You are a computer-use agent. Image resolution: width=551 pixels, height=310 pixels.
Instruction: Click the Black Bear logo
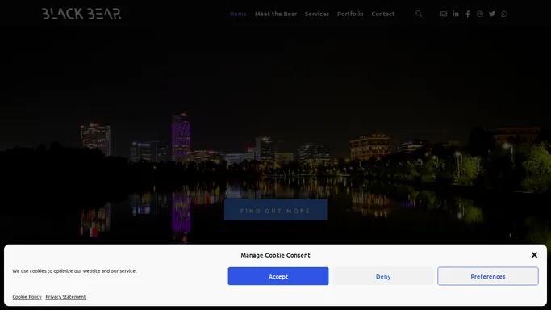81,14
